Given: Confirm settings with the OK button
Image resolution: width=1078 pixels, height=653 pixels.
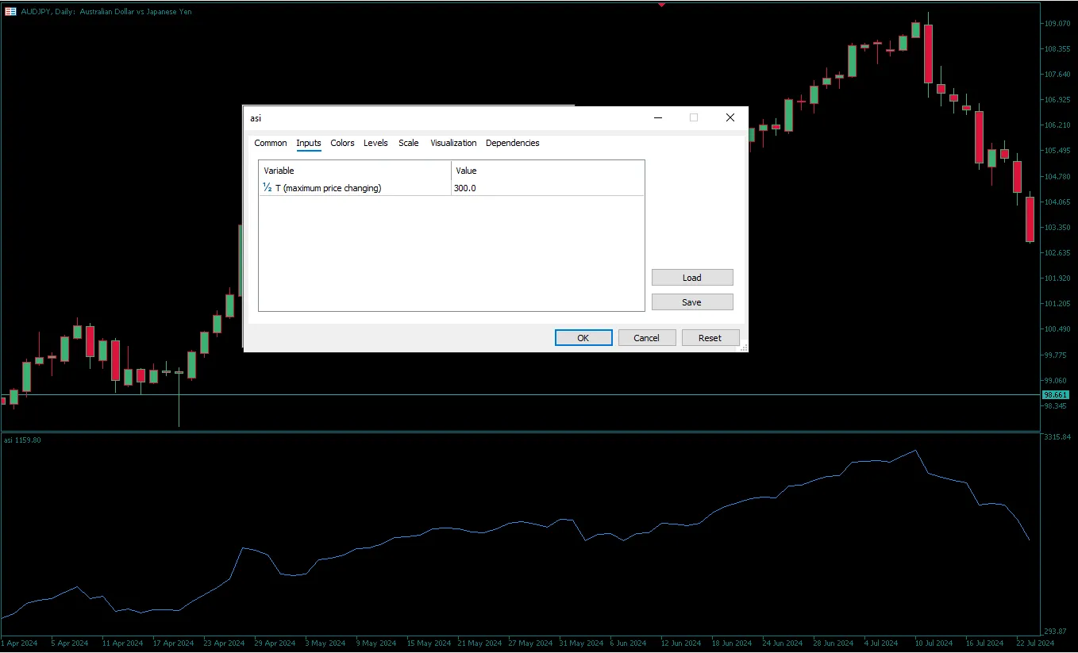Looking at the screenshot, I should point(583,337).
